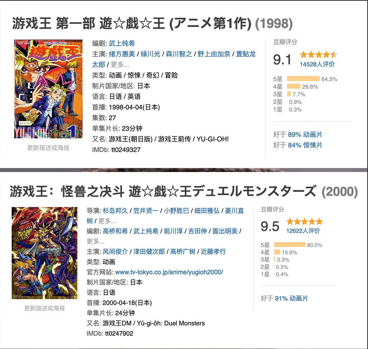Expand 更多... after the directors list

point(107,221)
